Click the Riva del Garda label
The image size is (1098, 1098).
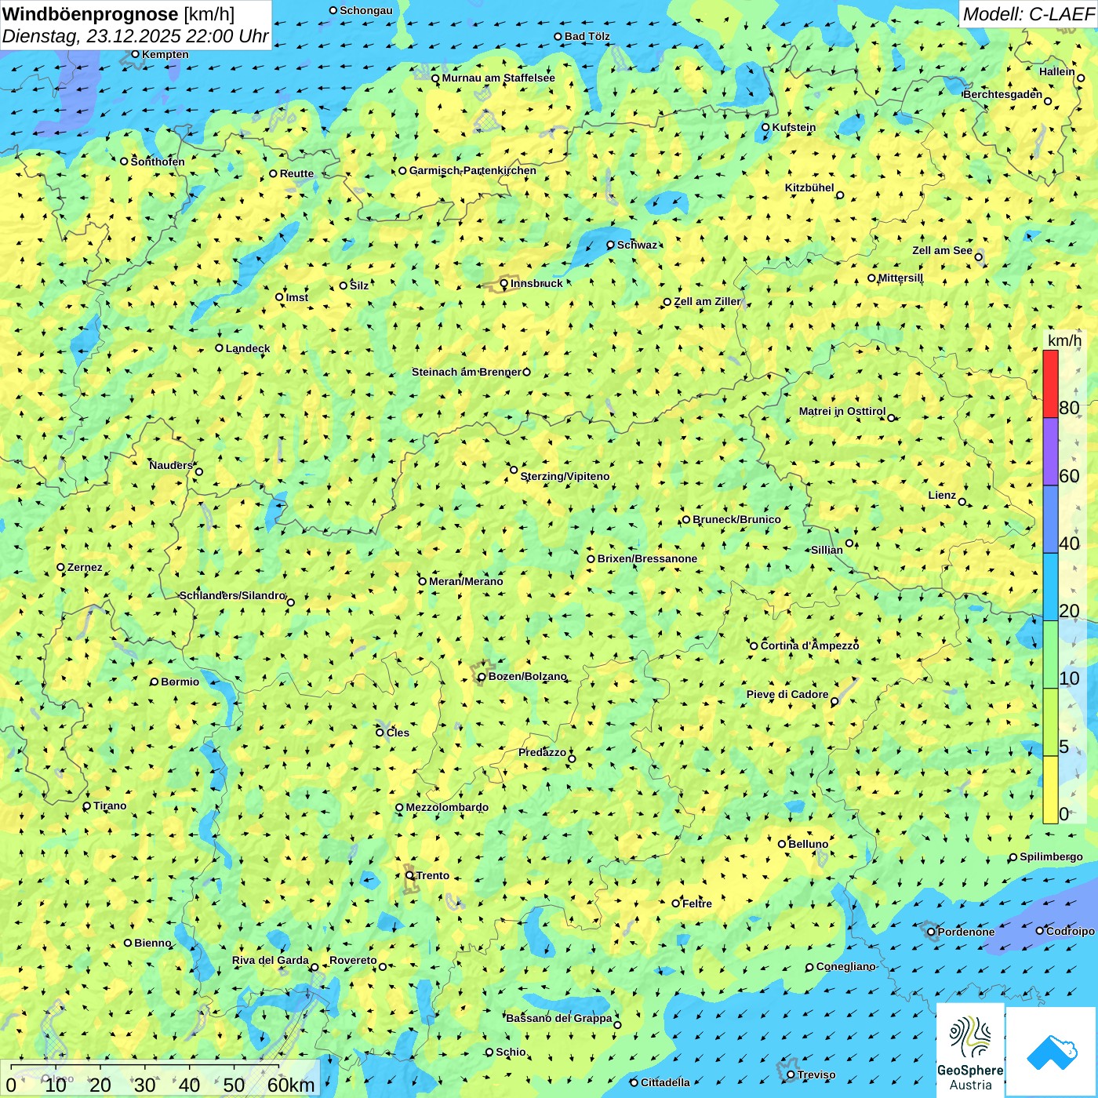tap(271, 960)
